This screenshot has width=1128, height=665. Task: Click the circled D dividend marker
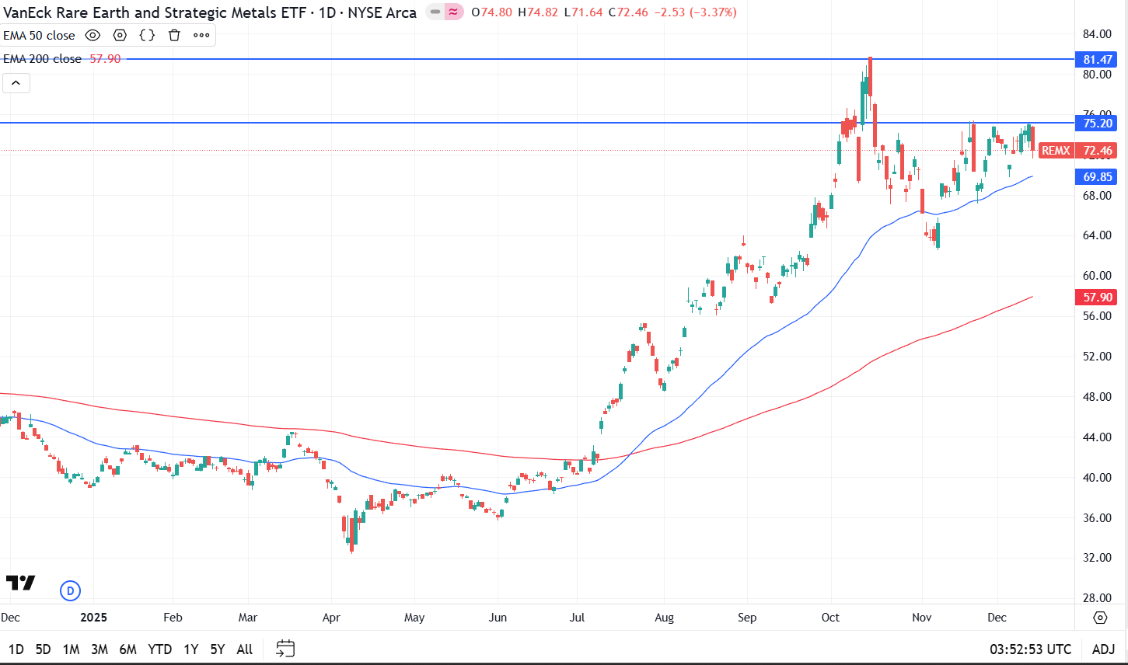pyautogui.click(x=70, y=590)
